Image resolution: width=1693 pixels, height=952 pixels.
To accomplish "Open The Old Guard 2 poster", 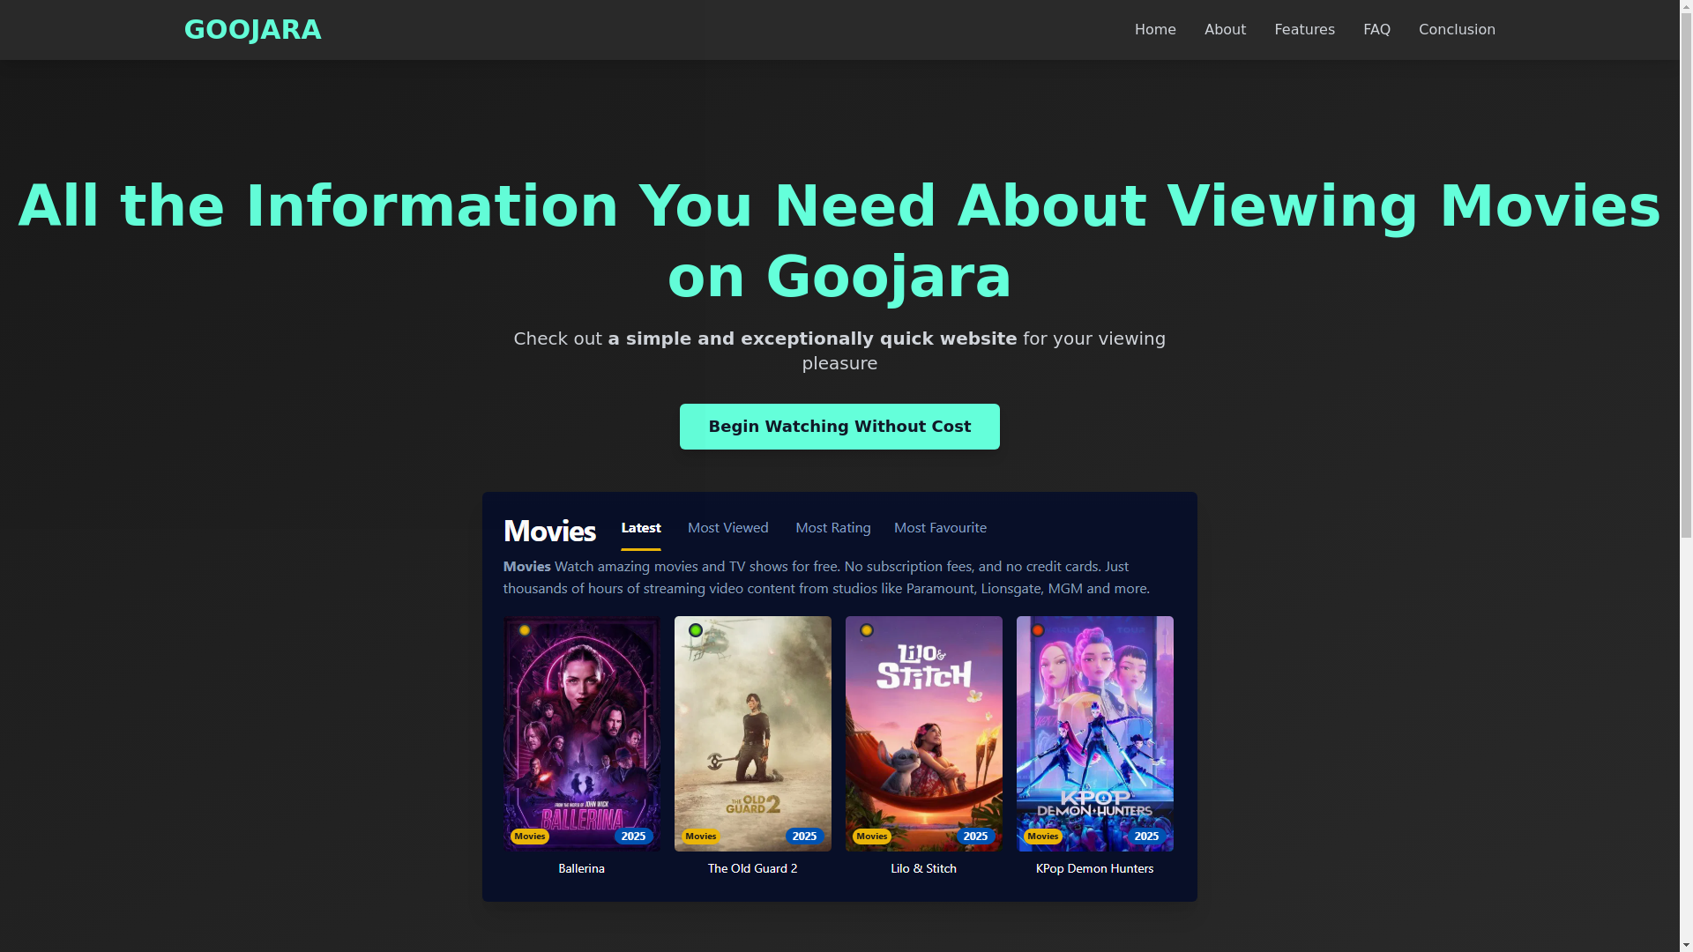I will (753, 733).
